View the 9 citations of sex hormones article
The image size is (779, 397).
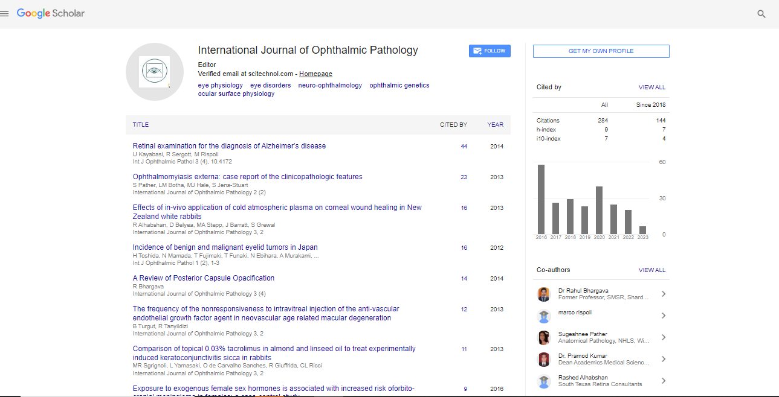coord(465,389)
